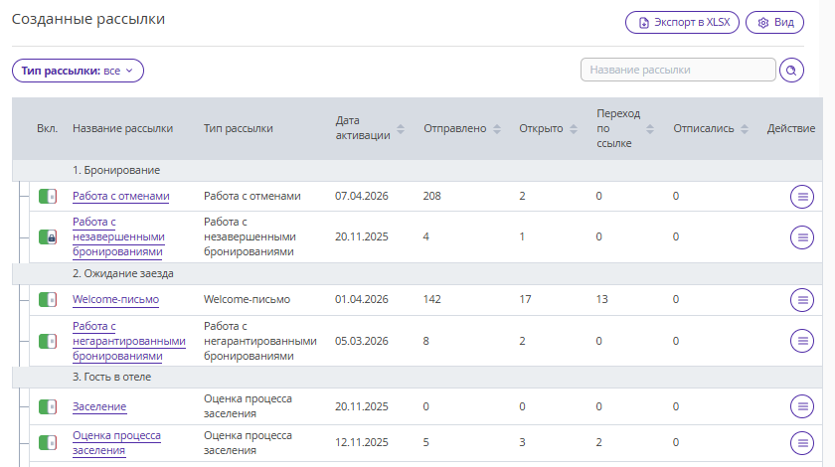
Task: Open the Работа с отменами mailing link
Action: 120,197
